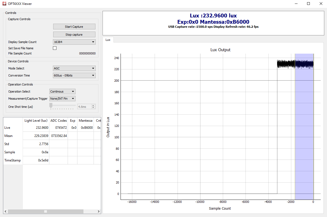Expand the Measurement/Capture Trigger dropdown
The height and width of the screenshot is (217, 327).
[x=62, y=99]
